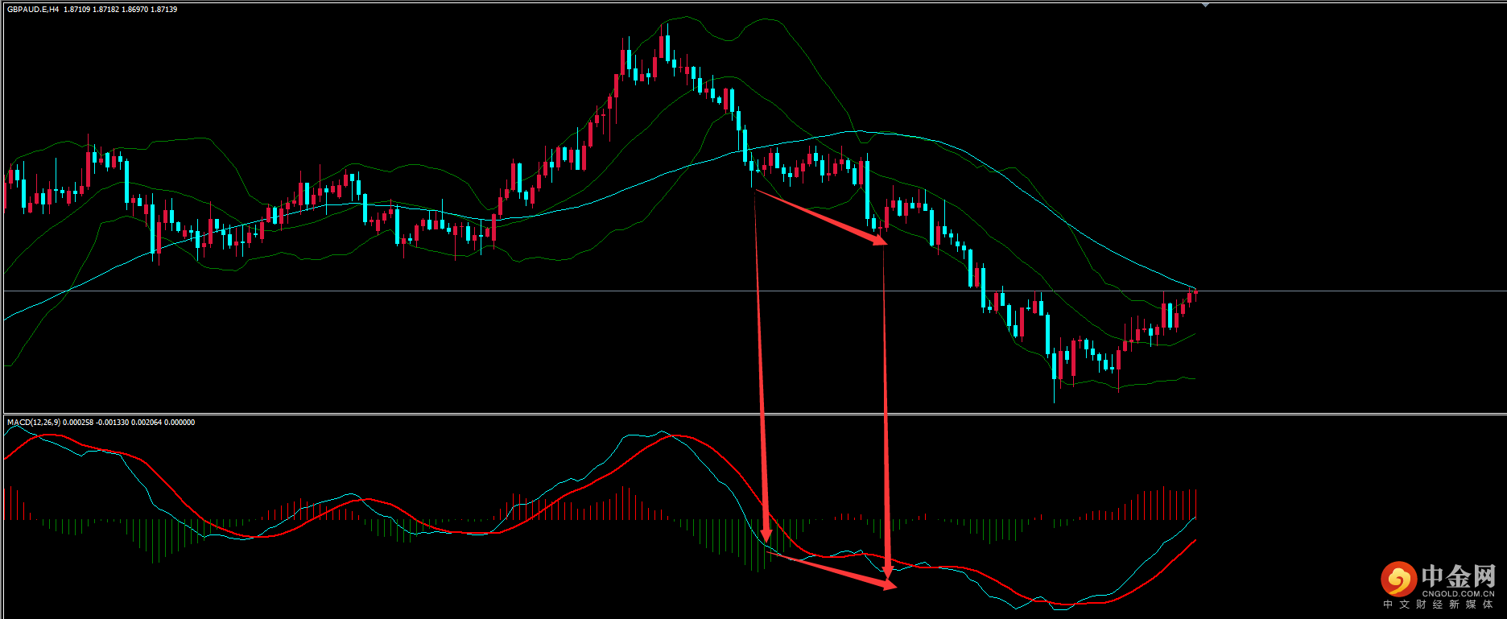Click the MACD value 0.000000
This screenshot has height=619, width=1507.
point(180,423)
